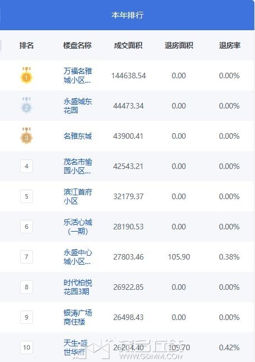Click the silver medal rank 2 icon
The image size is (255, 362).
point(26,106)
